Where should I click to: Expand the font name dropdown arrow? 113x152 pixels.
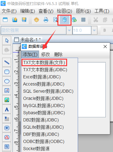click(69, 30)
